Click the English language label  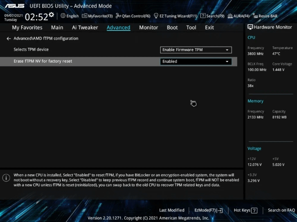pos(72,16)
